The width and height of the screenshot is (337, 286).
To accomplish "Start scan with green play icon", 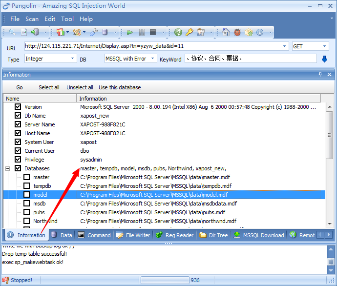I will pos(129,32).
